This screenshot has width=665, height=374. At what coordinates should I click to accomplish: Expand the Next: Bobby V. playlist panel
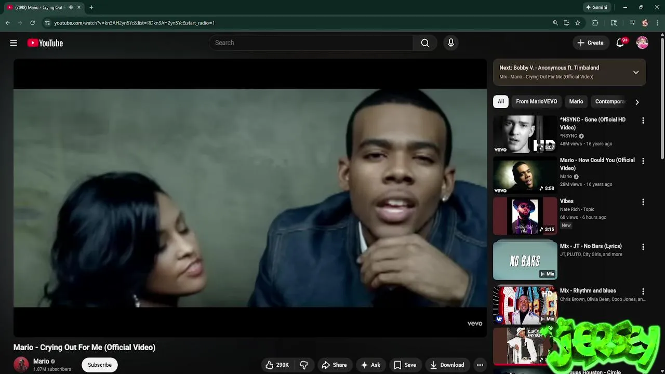pyautogui.click(x=636, y=72)
